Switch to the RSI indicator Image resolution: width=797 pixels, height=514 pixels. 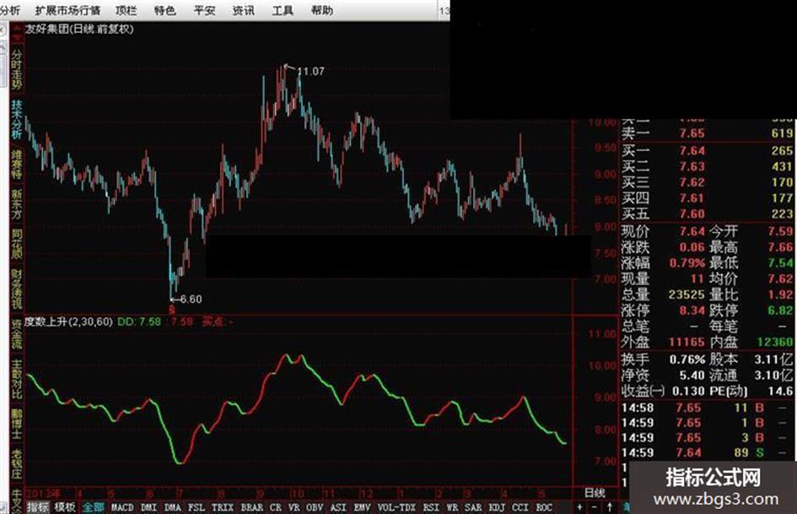pyautogui.click(x=431, y=507)
